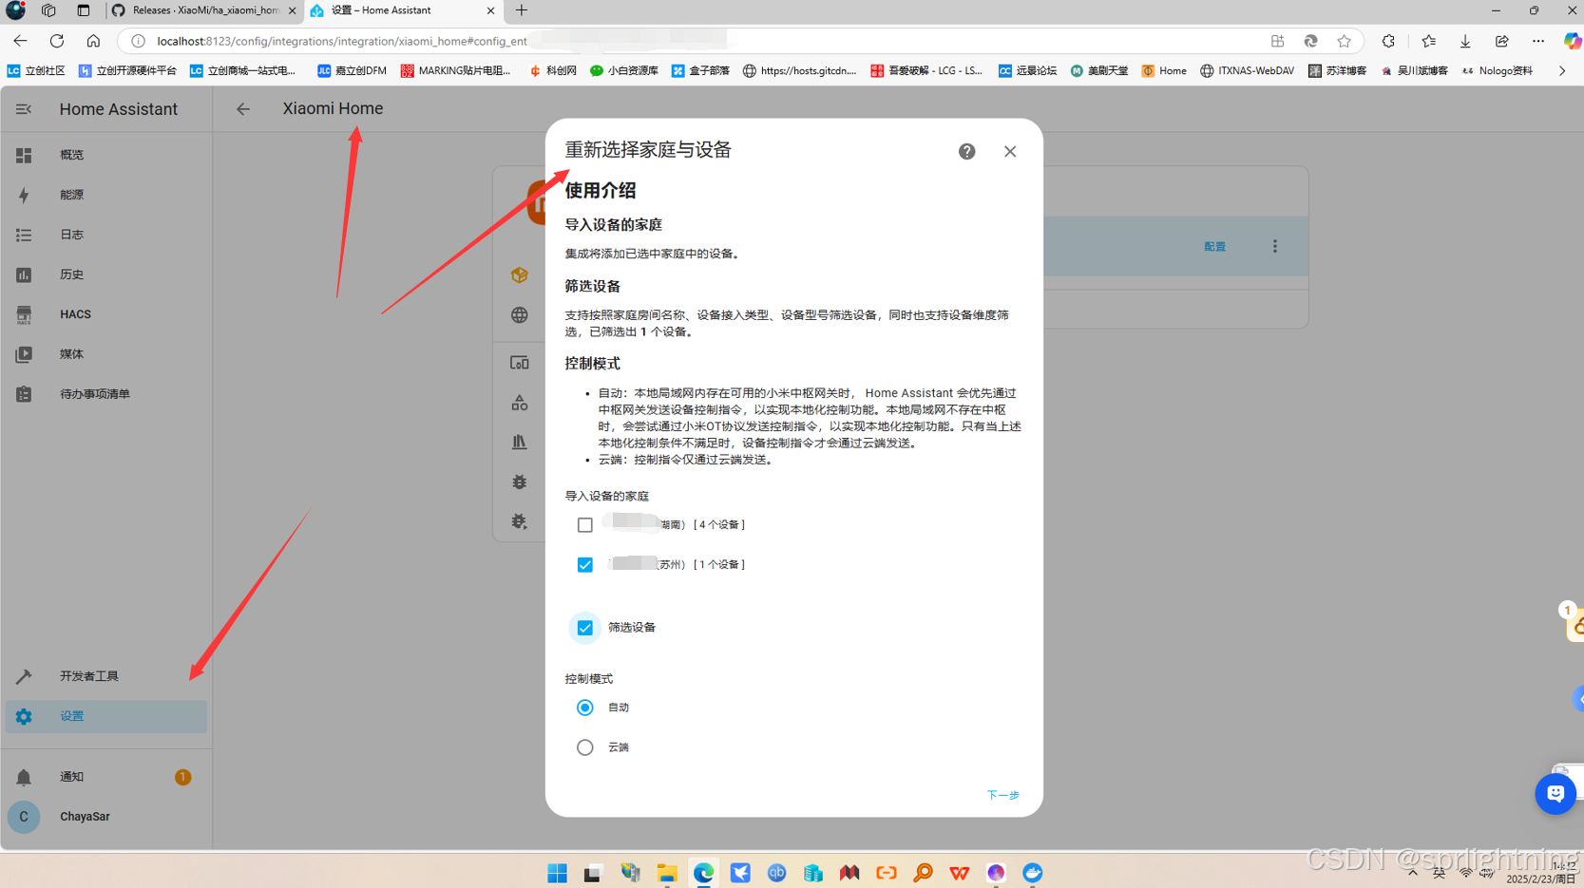Open ChayaSar user profile
The width and height of the screenshot is (1584, 888).
[x=105, y=817]
